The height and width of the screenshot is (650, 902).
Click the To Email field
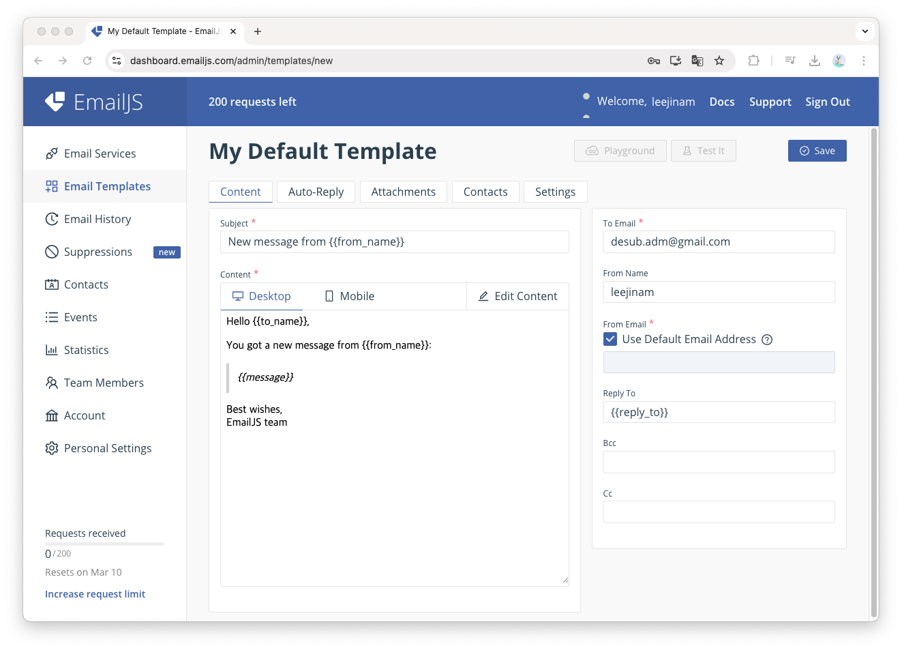[x=719, y=241]
